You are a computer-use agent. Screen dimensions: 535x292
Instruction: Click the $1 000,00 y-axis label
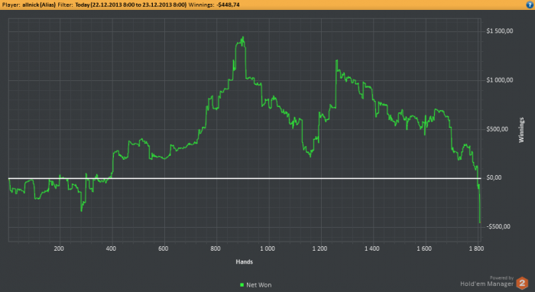(x=500, y=80)
